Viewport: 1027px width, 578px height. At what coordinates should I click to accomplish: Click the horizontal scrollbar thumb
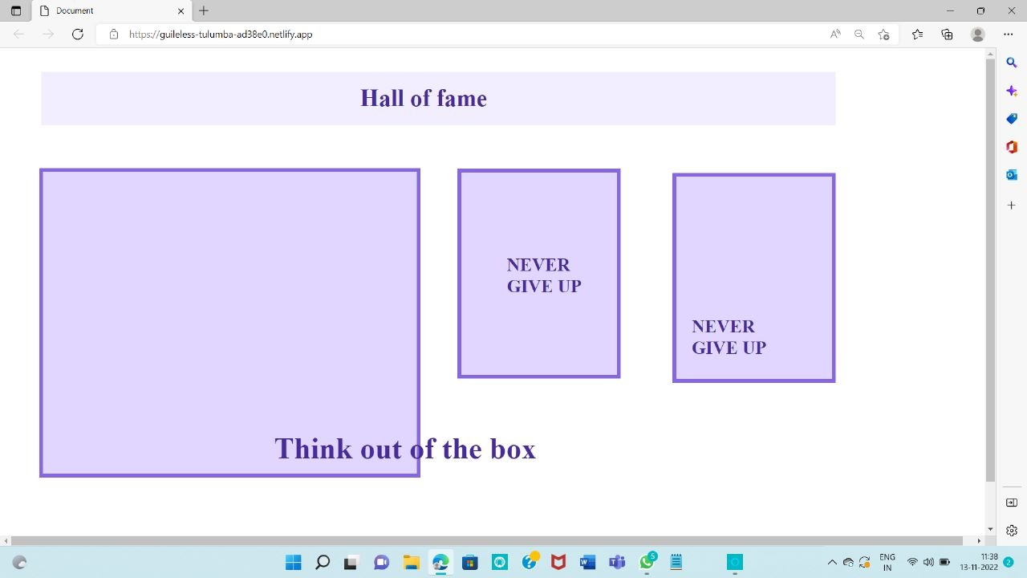[x=486, y=541]
